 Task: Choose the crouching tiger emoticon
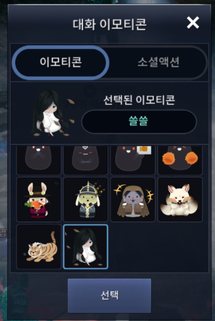39,247
